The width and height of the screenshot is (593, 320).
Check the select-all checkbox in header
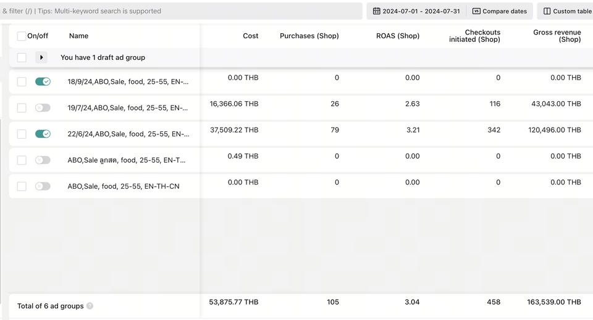click(x=22, y=36)
